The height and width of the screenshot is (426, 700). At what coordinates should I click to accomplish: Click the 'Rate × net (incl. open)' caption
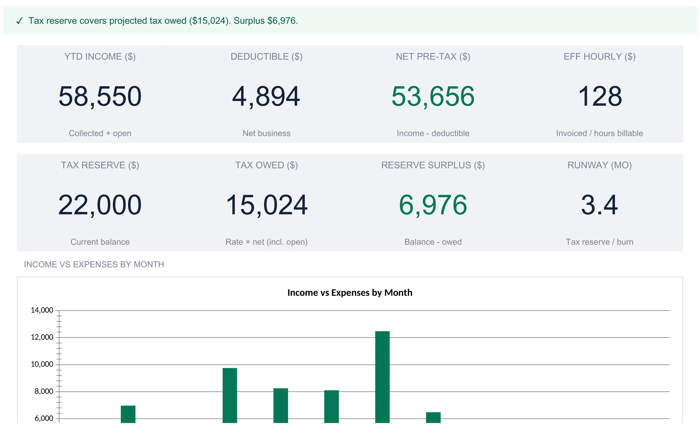point(267,242)
